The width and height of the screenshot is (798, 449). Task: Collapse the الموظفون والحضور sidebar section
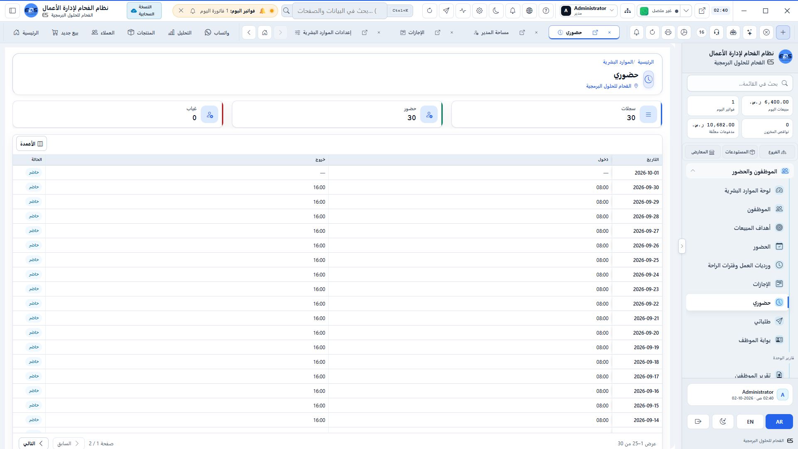click(740, 171)
